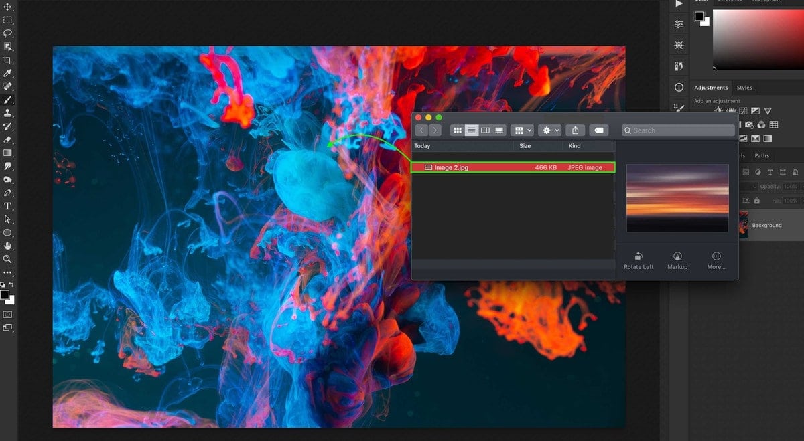Go back in the Finder window
This screenshot has height=441, width=804.
click(x=422, y=130)
